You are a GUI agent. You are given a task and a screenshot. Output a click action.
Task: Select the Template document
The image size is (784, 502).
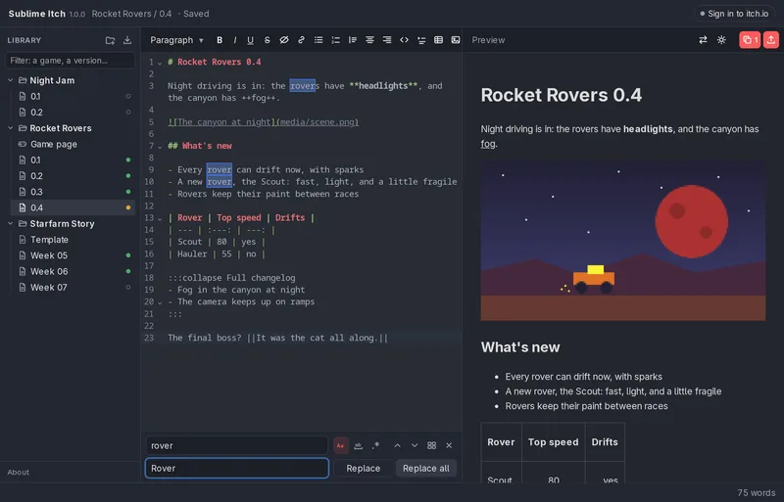(x=73, y=240)
